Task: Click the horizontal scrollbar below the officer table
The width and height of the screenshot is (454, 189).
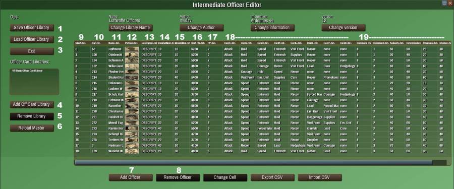Action: point(253,163)
